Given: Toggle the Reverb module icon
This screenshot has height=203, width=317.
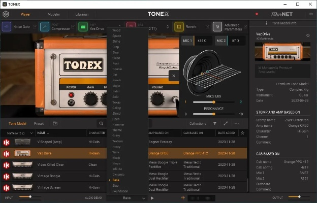Looking at the screenshot, I should tap(179, 26).
